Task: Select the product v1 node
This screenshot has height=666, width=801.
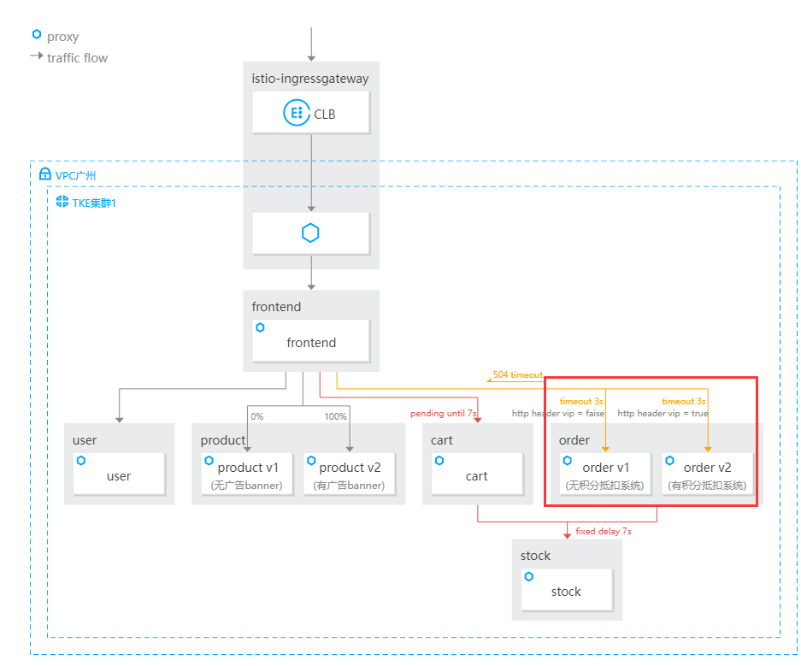Action: (x=247, y=474)
